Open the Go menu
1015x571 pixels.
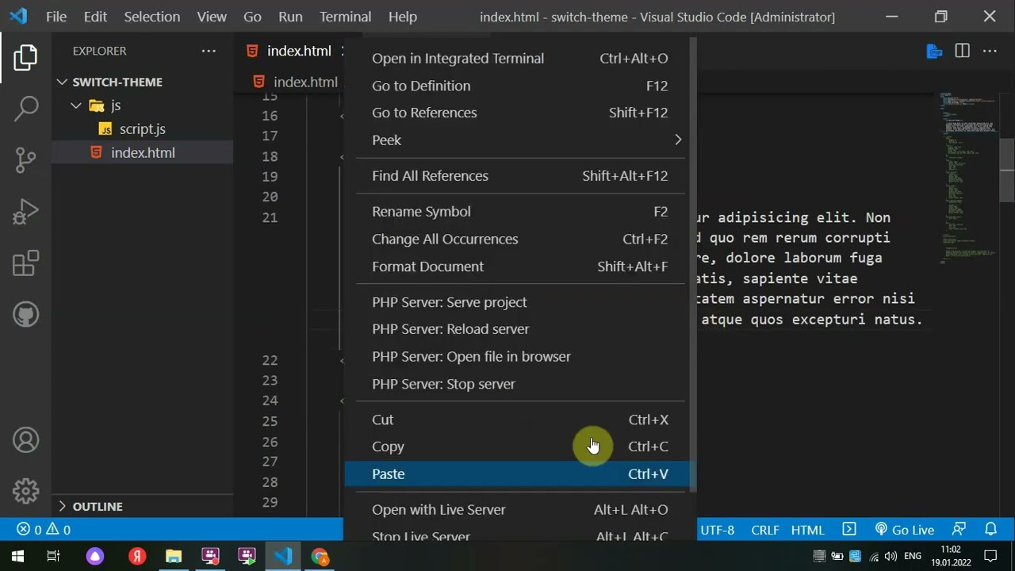click(x=252, y=17)
